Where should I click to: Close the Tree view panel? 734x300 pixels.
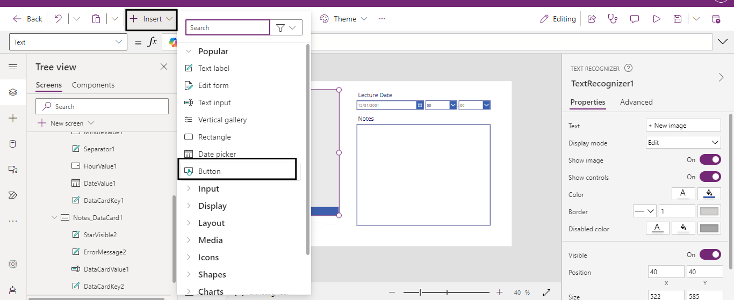click(164, 67)
